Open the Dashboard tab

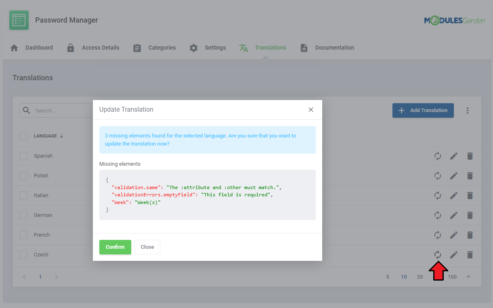[31, 48]
